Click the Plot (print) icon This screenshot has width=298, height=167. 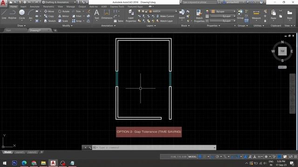click(25, 2)
